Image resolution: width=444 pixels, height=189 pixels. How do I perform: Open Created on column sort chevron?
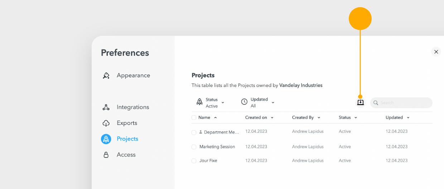tap(272, 118)
